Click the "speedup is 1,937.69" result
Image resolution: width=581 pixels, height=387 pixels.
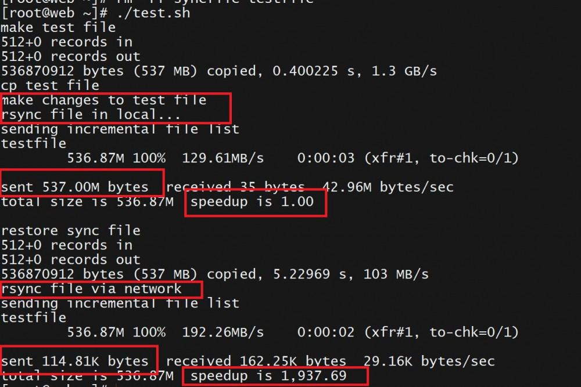[x=268, y=376]
